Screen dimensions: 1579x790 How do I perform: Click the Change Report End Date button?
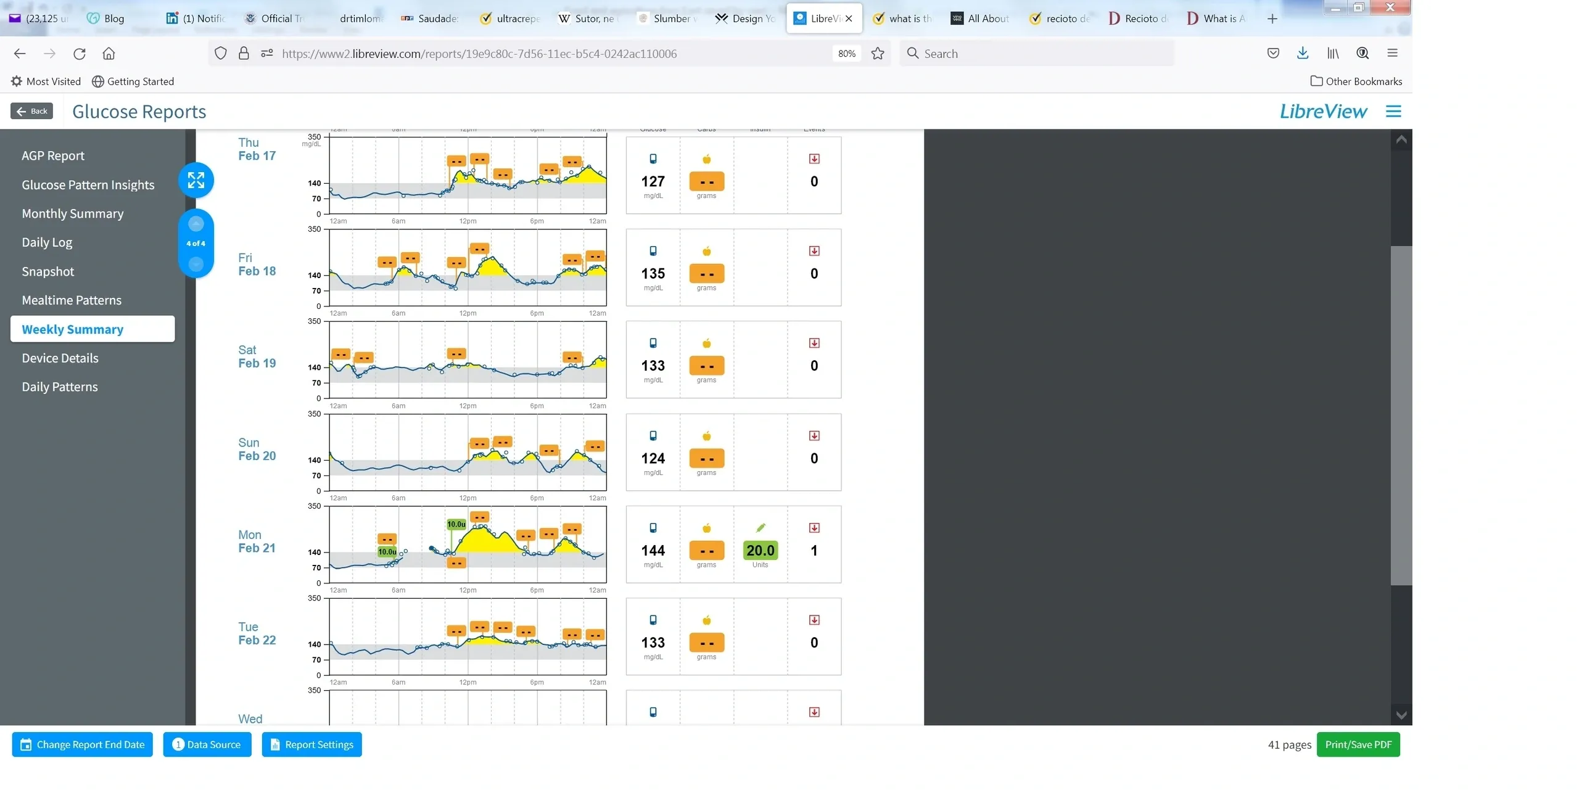coord(83,744)
